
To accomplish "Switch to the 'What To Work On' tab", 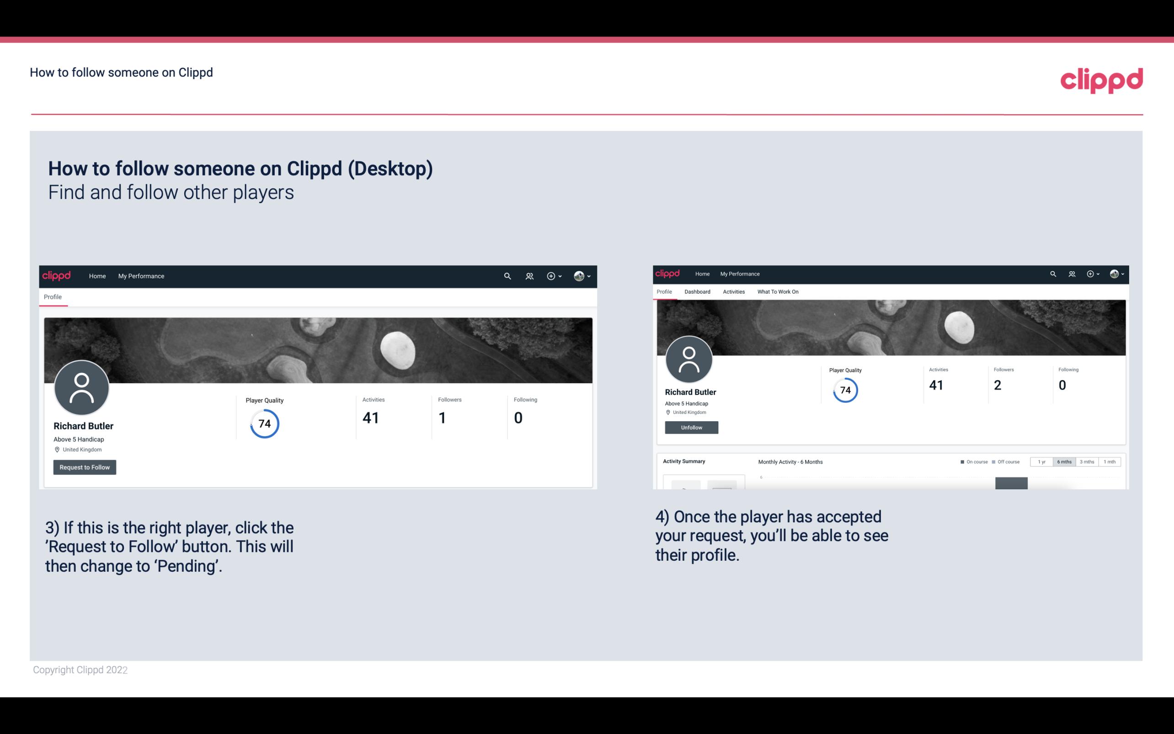I will [x=777, y=292].
